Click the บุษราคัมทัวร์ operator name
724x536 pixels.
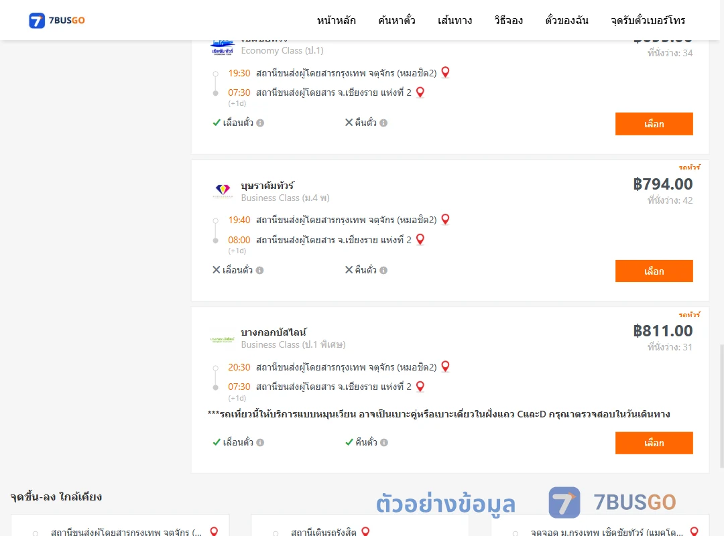pos(267,186)
